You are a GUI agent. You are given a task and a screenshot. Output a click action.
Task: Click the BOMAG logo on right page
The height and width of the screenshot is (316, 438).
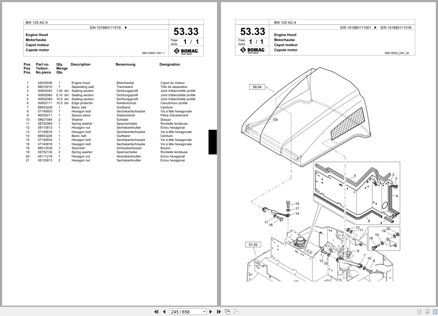pyautogui.click(x=252, y=50)
